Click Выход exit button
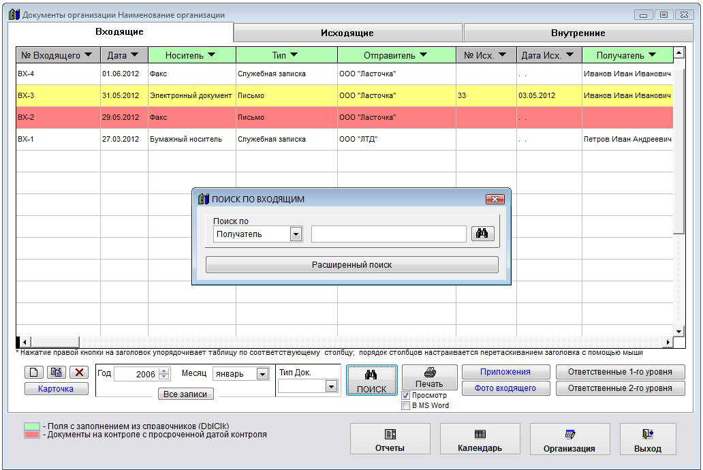703x470 pixels. (648, 439)
